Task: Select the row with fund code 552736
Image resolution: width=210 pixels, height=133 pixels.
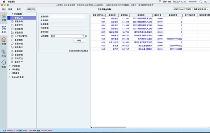Action: tap(150, 32)
